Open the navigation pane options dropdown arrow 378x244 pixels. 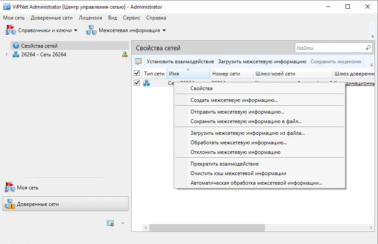[x=123, y=224]
